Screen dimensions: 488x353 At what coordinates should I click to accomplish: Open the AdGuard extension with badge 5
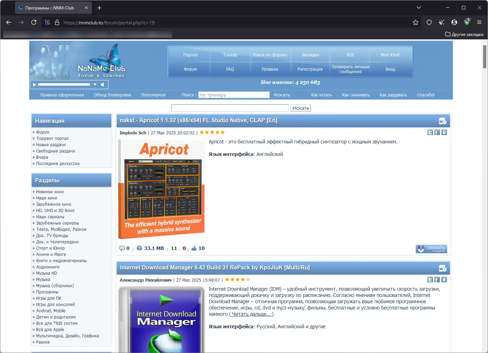[467, 22]
